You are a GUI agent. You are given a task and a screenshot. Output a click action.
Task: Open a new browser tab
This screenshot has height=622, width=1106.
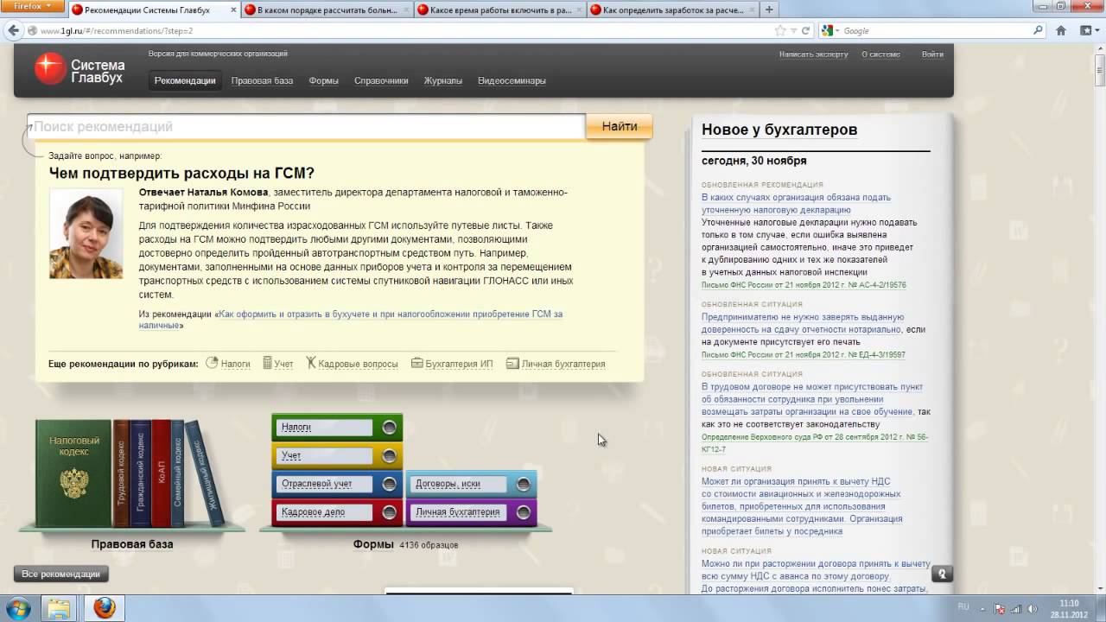pos(769,10)
